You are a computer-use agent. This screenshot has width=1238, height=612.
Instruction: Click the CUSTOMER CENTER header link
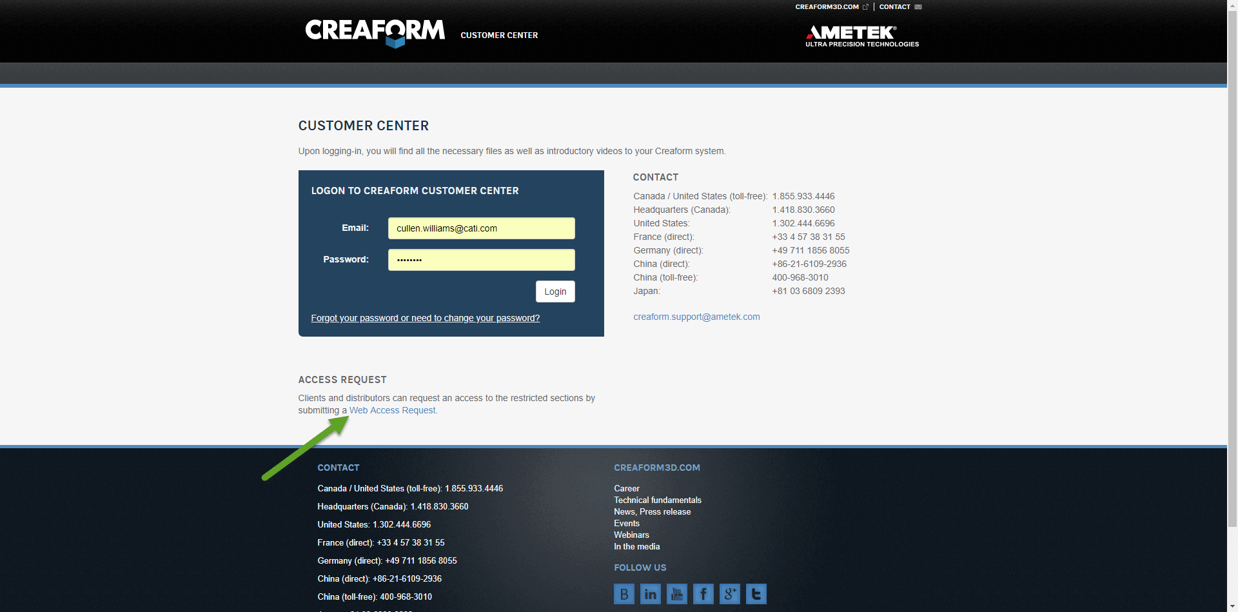(499, 35)
